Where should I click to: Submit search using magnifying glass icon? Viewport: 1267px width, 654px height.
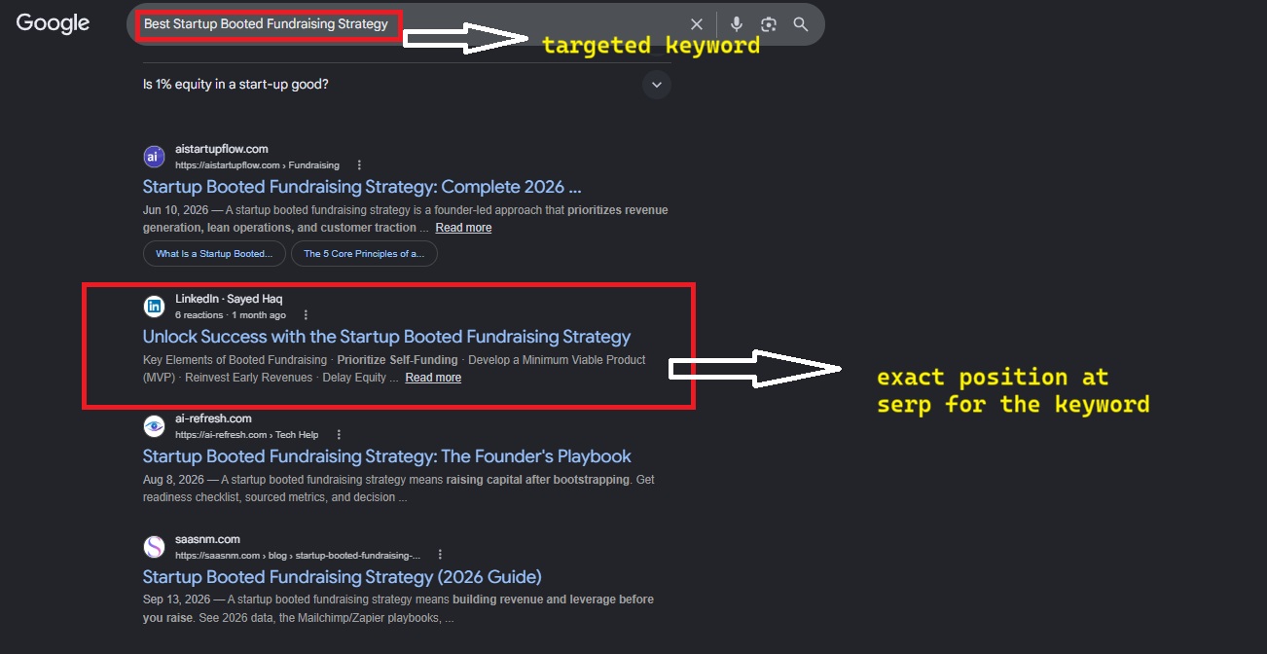click(801, 24)
